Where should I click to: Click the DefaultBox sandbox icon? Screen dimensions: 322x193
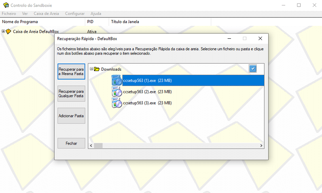(x=8, y=31)
